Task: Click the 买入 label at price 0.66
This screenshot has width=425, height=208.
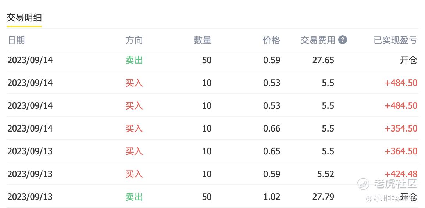Action: point(134,128)
